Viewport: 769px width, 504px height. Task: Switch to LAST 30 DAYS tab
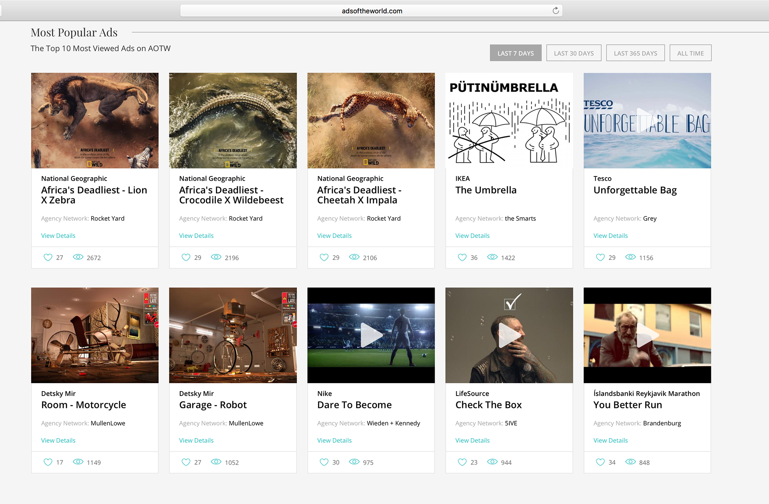574,53
